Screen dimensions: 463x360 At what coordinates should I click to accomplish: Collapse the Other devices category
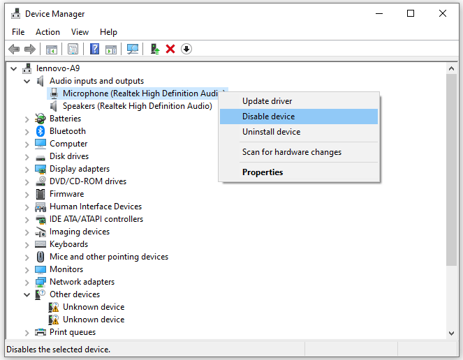(x=27, y=295)
